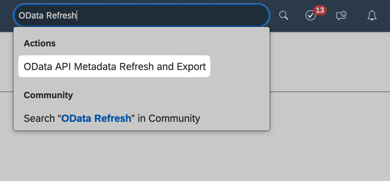This screenshot has height=181, width=390.
Task: Click the magnifier search icon
Action: 284,15
